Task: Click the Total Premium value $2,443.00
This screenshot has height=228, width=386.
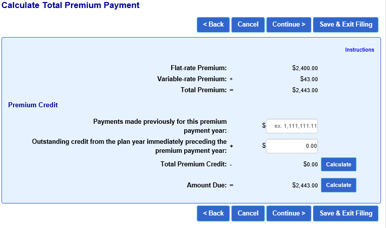Action: pyautogui.click(x=305, y=91)
